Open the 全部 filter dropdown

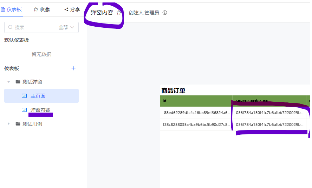coord(66,27)
